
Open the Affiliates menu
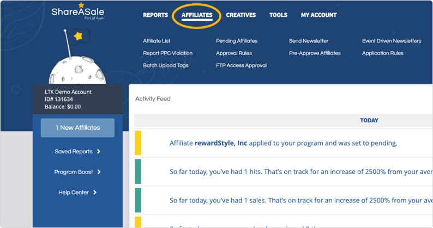pos(197,15)
